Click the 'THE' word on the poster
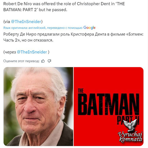This screenshot has width=148, height=148. [81, 91]
